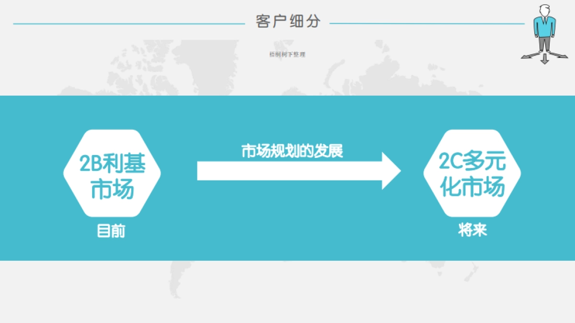Select the caption text 梧桐树下整理

tap(287, 54)
